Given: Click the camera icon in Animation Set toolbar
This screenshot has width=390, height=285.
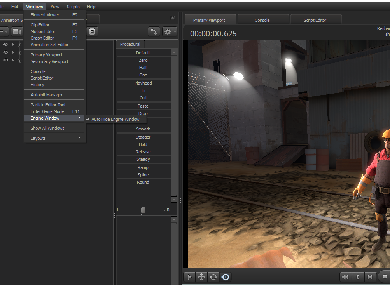Looking at the screenshot, I should pos(17,31).
